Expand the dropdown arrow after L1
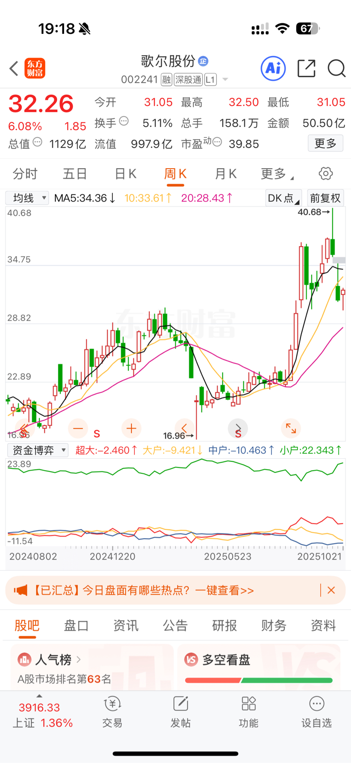The width and height of the screenshot is (351, 763). [x=225, y=80]
